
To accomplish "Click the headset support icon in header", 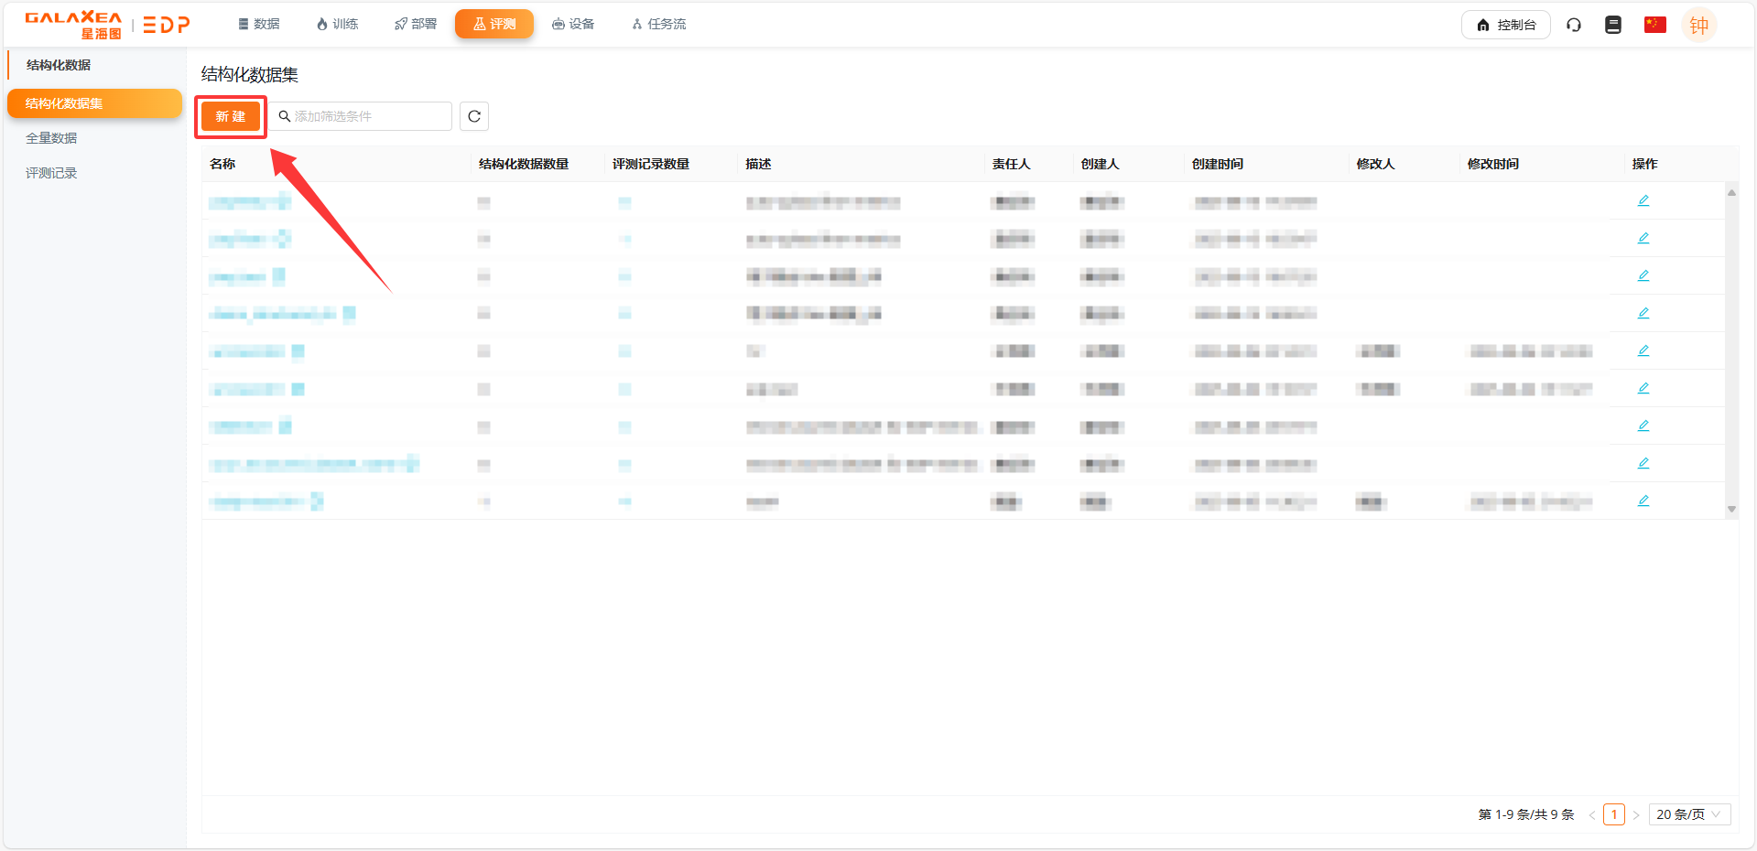I will (1574, 25).
